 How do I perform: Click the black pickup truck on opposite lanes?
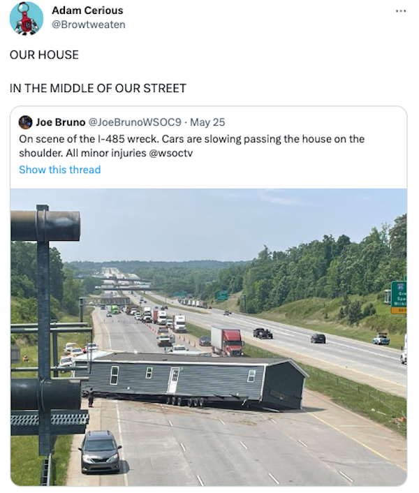point(263,333)
